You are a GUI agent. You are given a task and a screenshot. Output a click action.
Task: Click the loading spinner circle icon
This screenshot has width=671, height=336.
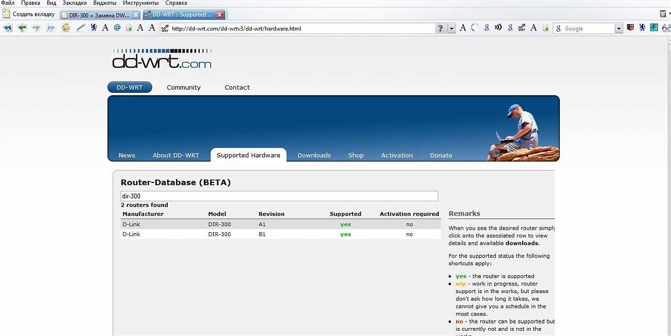(474, 28)
